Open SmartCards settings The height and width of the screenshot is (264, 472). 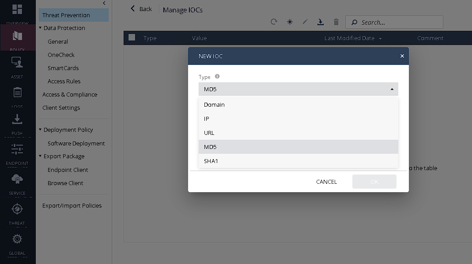(x=63, y=68)
